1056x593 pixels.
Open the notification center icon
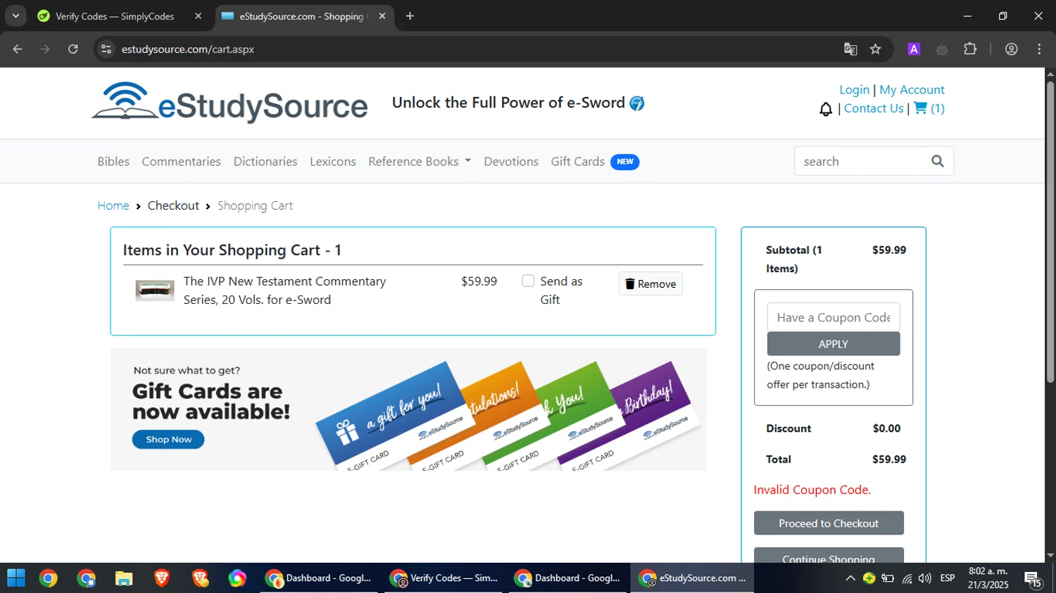tap(1033, 580)
